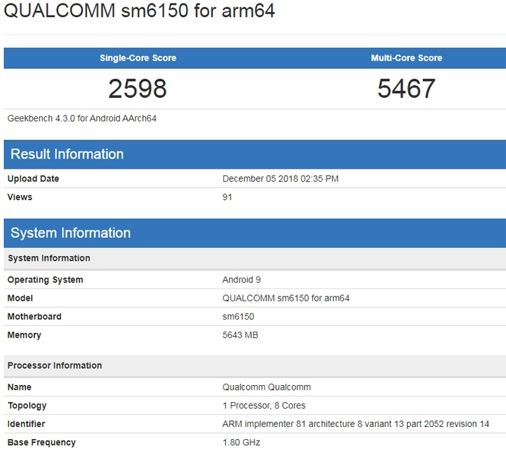Click the 'Topology' label
Viewport: 506px width, 460px height.
click(27, 406)
